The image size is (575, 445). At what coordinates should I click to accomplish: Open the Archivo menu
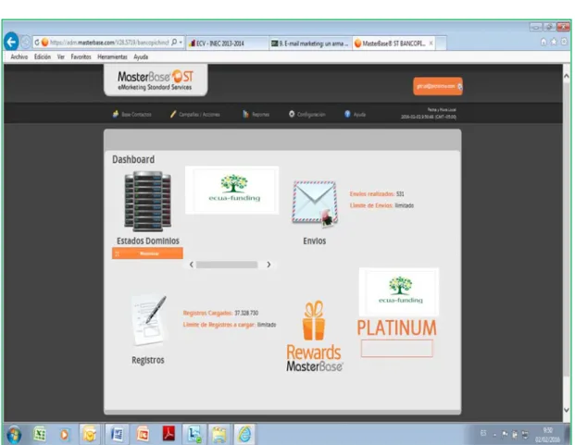point(19,56)
